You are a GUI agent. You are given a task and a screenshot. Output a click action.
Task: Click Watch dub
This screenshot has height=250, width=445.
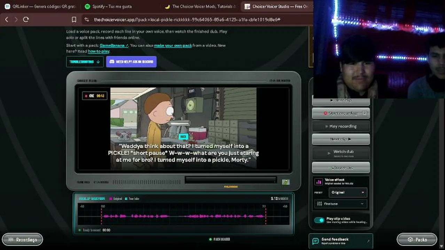(341, 153)
